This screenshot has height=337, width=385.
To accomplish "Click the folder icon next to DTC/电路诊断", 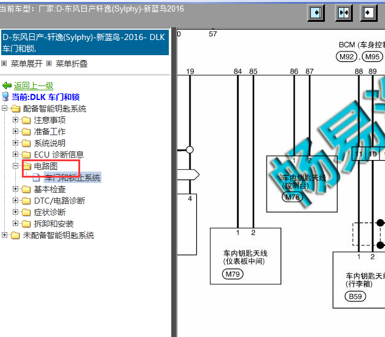I will 26,201.
